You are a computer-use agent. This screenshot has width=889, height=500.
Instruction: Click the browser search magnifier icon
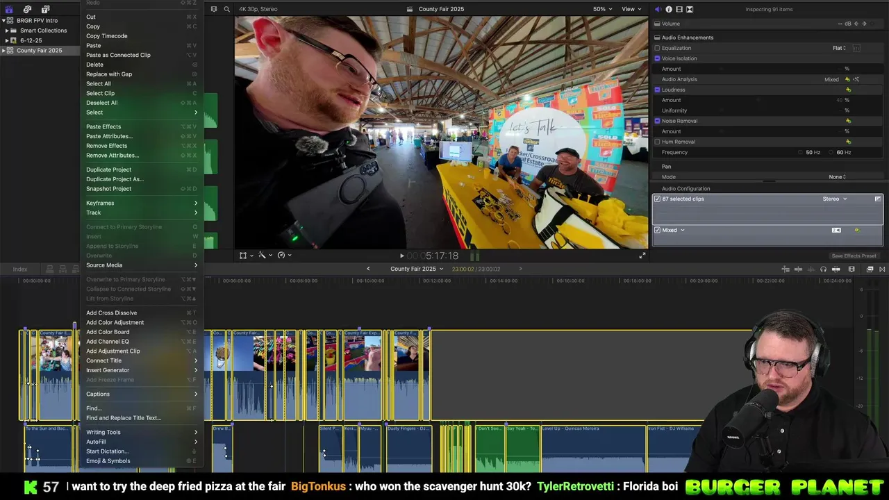point(227,9)
